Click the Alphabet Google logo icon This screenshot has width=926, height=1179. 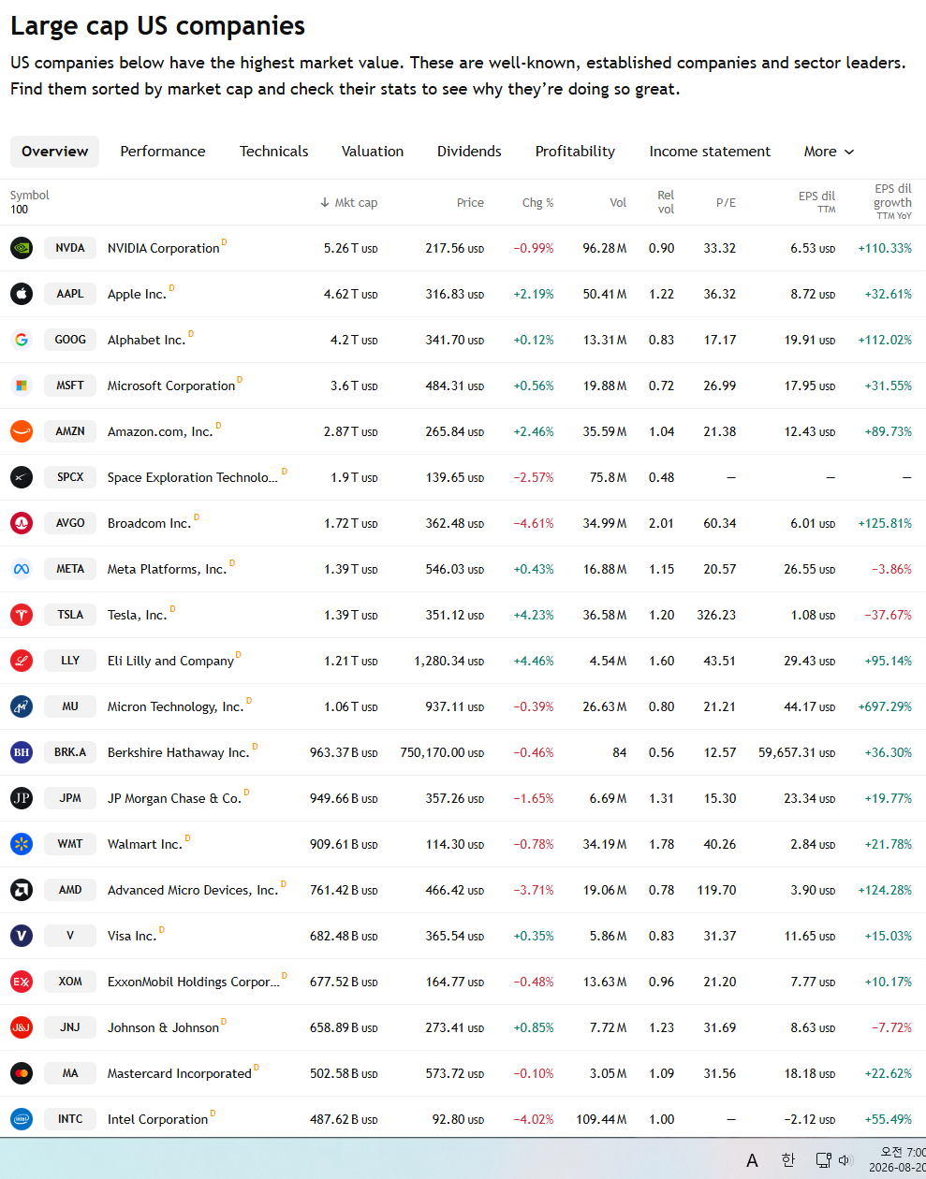pos(22,340)
